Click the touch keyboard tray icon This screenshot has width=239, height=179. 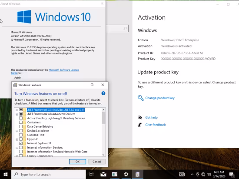tap(182, 174)
